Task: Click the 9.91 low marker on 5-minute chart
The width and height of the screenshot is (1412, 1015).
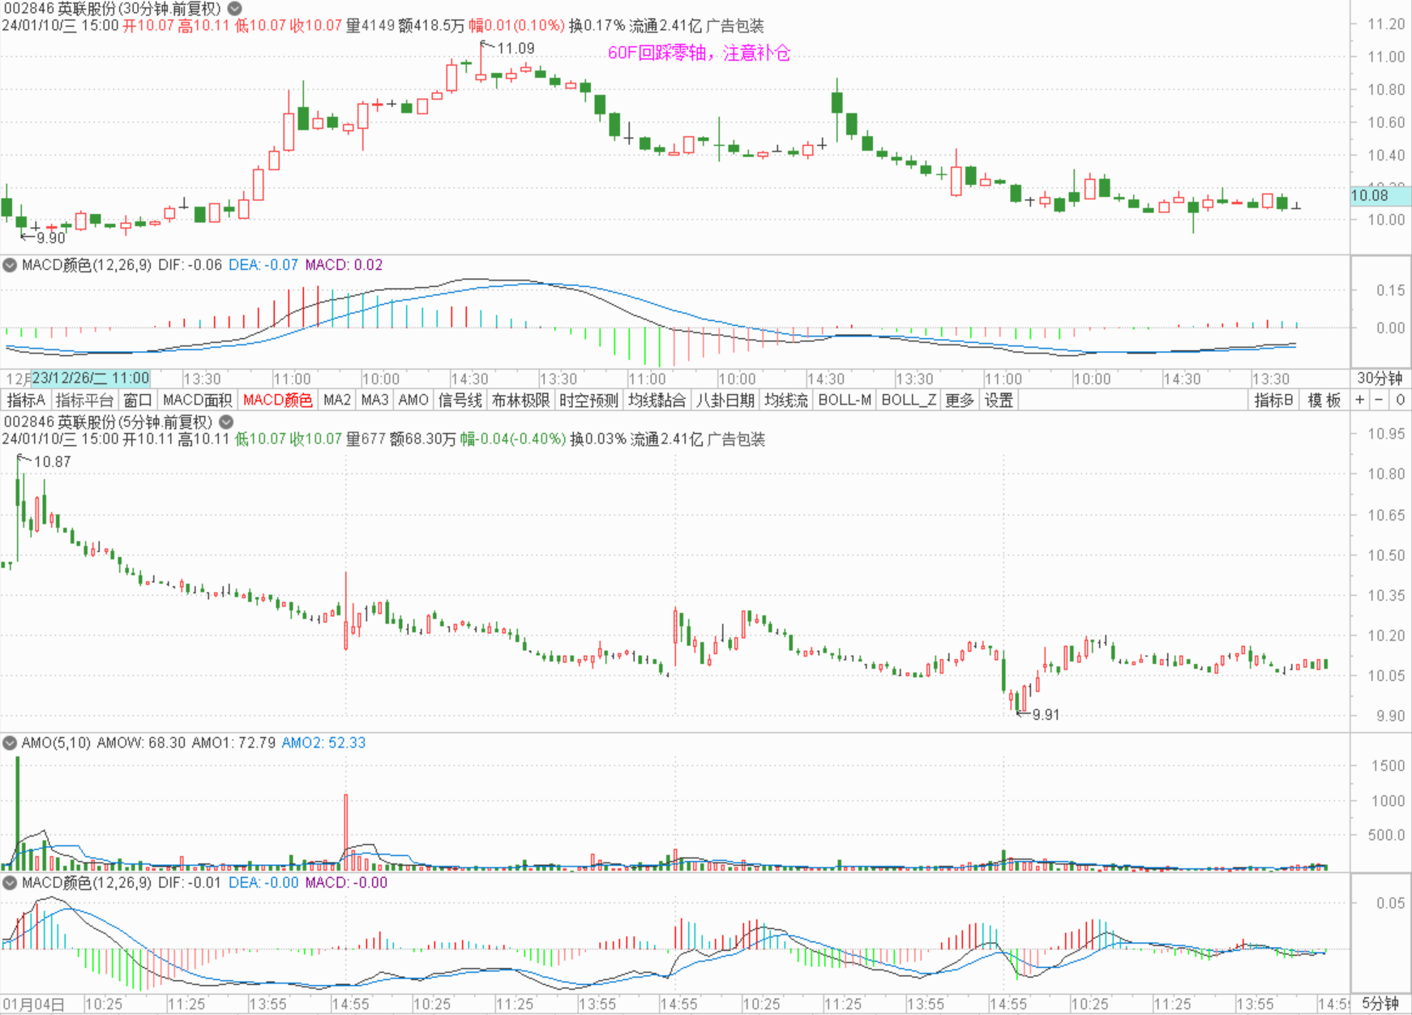Action: (x=1046, y=714)
